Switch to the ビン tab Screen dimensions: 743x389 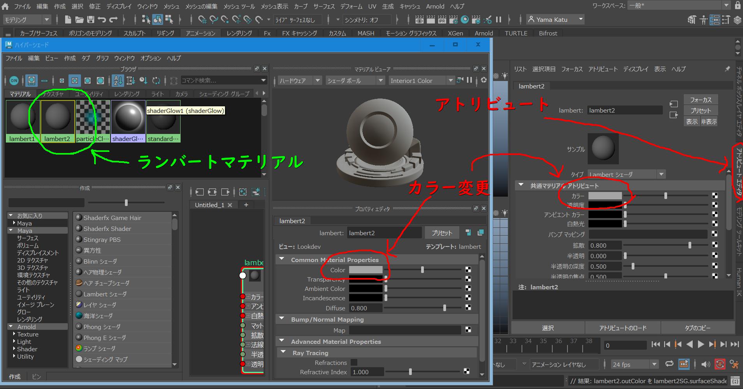click(36, 377)
